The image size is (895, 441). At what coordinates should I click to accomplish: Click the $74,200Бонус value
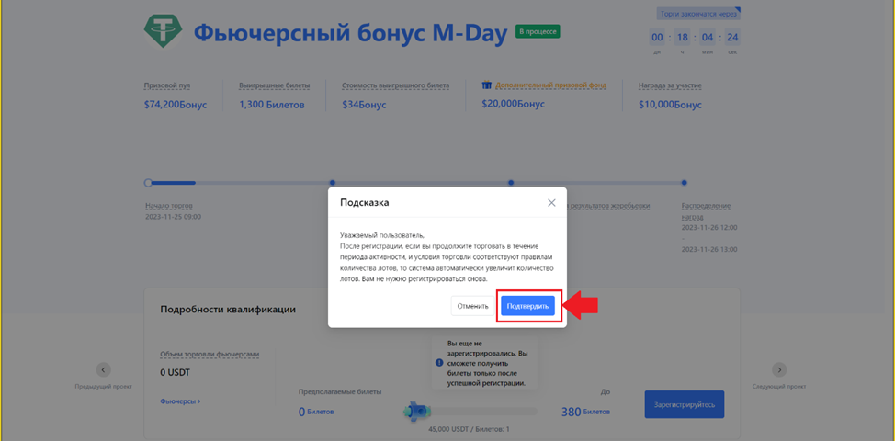(x=176, y=105)
